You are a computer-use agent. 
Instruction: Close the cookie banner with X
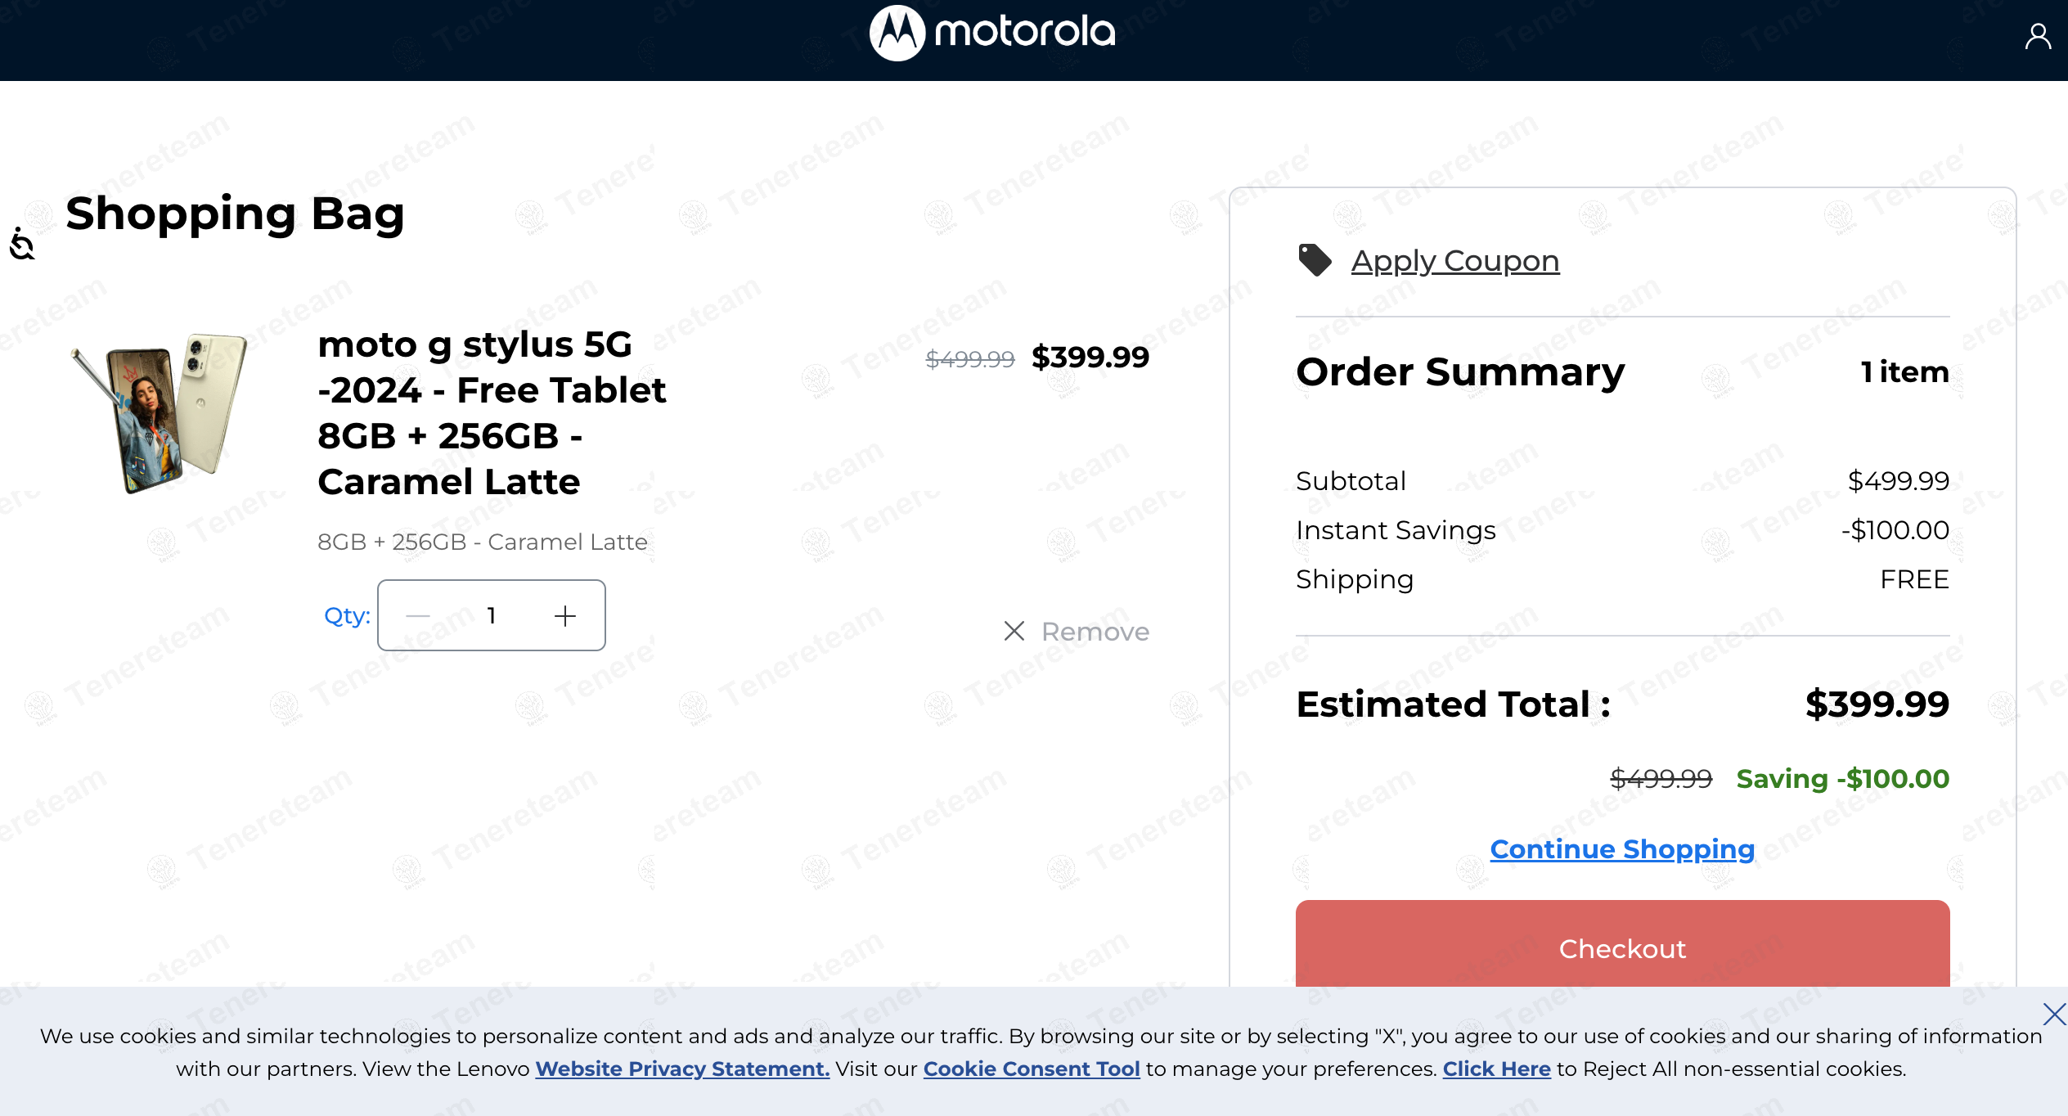2053,1014
